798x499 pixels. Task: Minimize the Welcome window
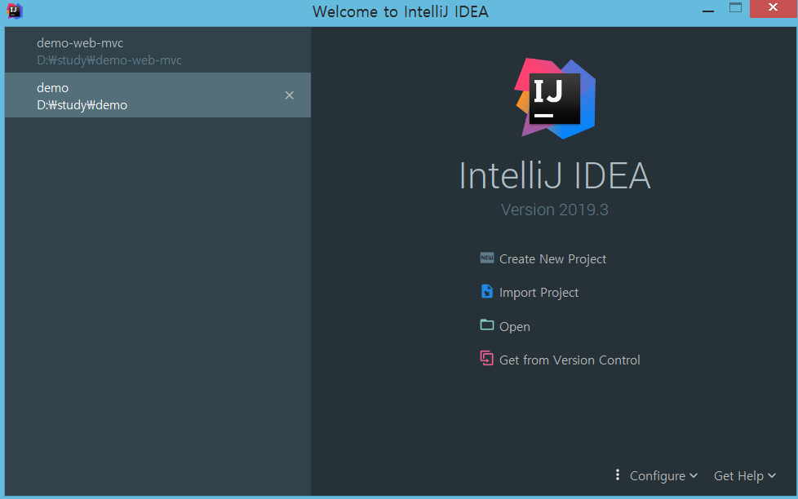coord(708,10)
